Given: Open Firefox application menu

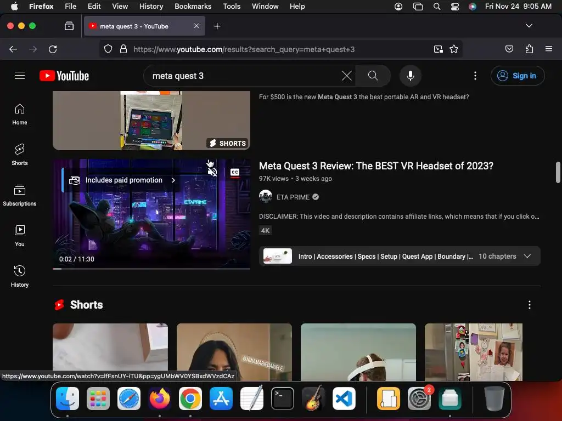Looking at the screenshot, I should coord(548,49).
